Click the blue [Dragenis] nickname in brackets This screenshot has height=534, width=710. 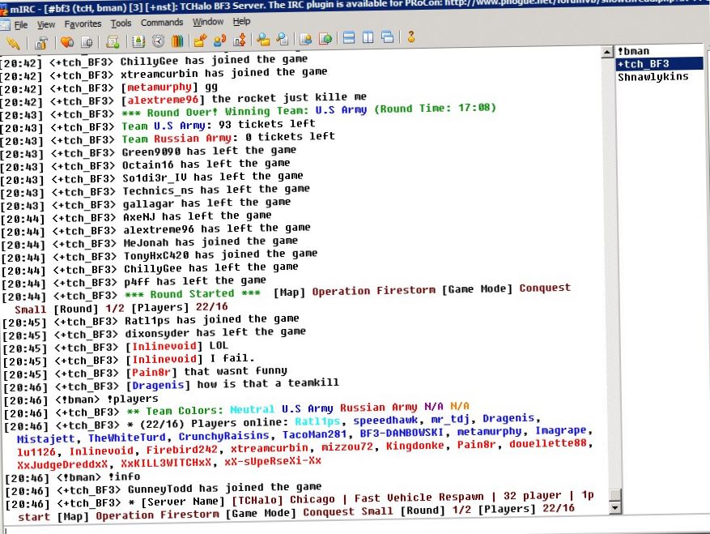pyautogui.click(x=158, y=385)
